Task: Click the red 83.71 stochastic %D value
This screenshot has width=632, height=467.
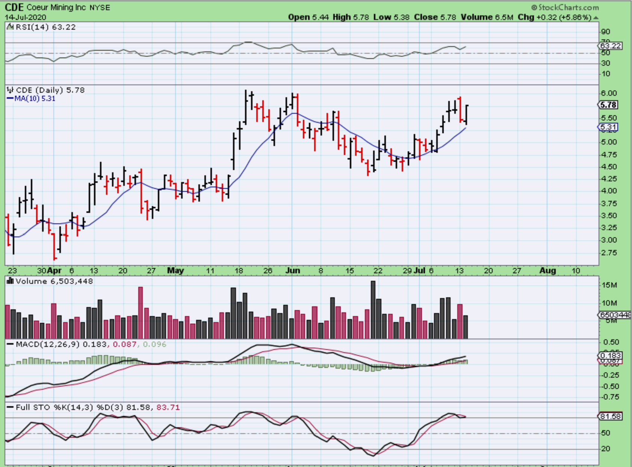Action: (168, 407)
